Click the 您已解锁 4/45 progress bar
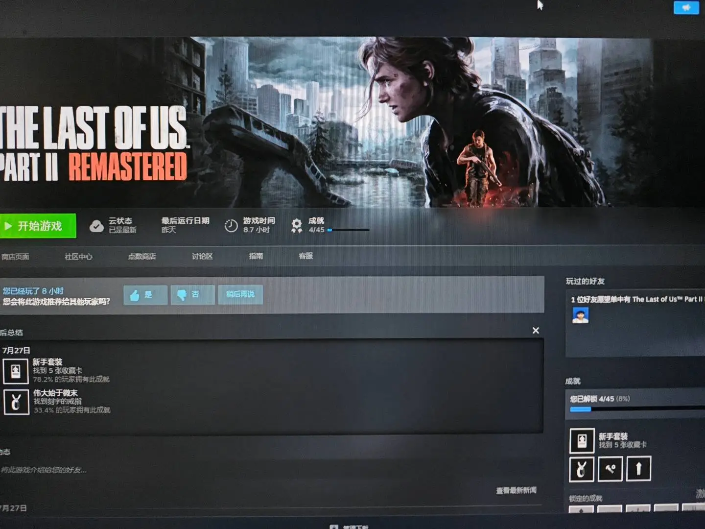Screen dimensions: 705x529 [637, 409]
